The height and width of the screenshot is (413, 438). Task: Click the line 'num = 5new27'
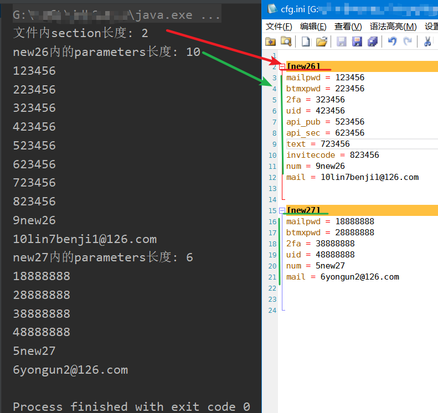[316, 266]
